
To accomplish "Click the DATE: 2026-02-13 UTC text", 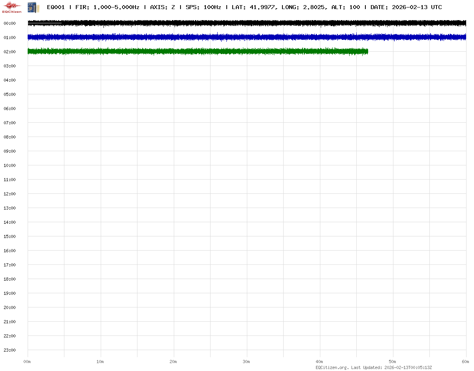I will tap(406, 7).
